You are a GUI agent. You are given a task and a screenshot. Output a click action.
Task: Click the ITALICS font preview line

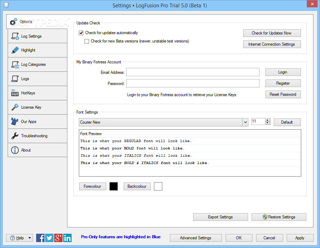[x=190, y=155]
